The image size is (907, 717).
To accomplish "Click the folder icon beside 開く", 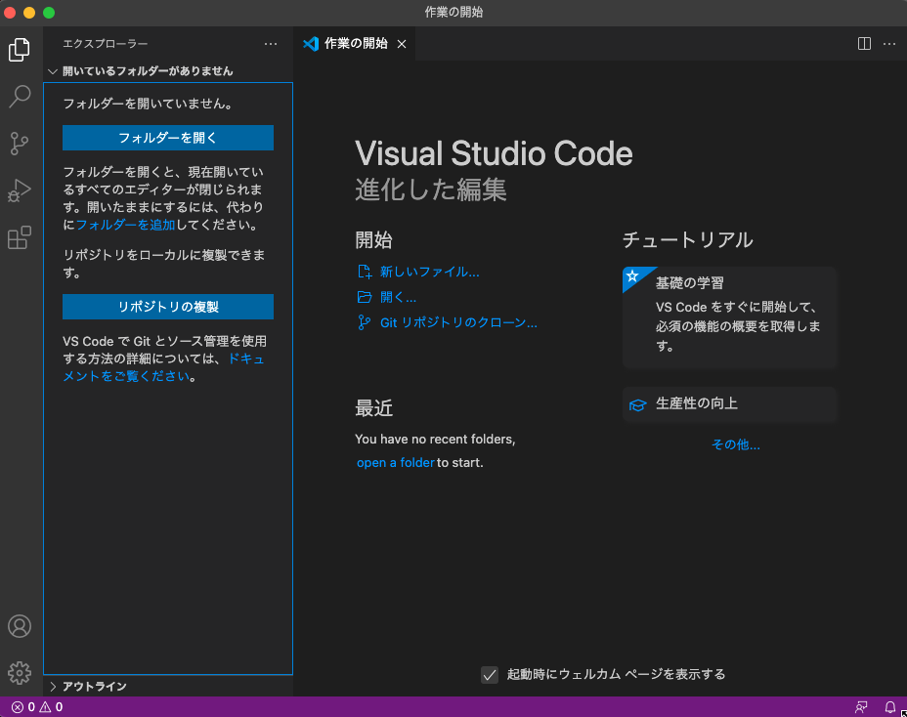I will coord(365,297).
